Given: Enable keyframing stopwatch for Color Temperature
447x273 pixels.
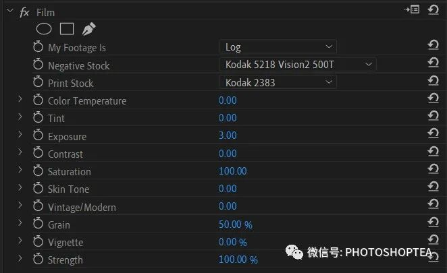Looking at the screenshot, I should (38, 100).
